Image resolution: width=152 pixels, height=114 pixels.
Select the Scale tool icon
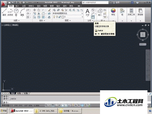[39, 17]
